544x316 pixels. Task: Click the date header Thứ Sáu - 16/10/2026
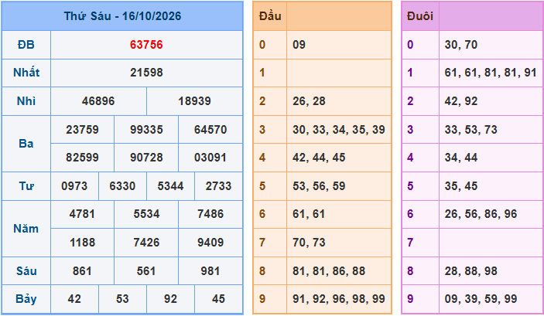pyautogui.click(x=122, y=16)
